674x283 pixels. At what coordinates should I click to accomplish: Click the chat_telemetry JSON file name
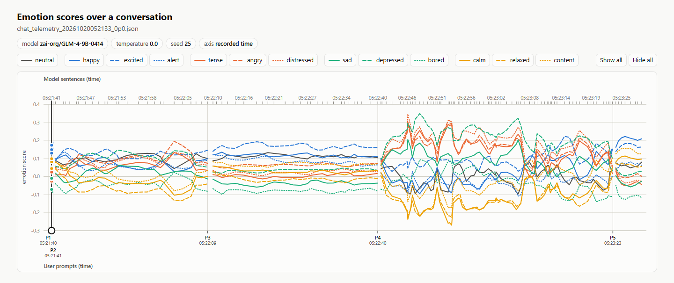pos(78,29)
